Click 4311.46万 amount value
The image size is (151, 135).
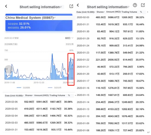pos(42,109)
